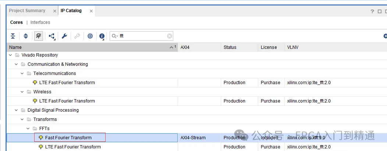Click the Digital Signal Processing label
This screenshot has width=387, height=151.
tap(53, 110)
